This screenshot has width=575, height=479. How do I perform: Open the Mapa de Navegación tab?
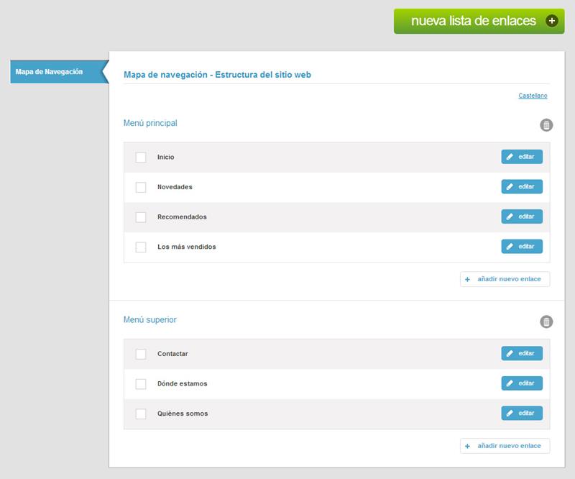[50, 72]
